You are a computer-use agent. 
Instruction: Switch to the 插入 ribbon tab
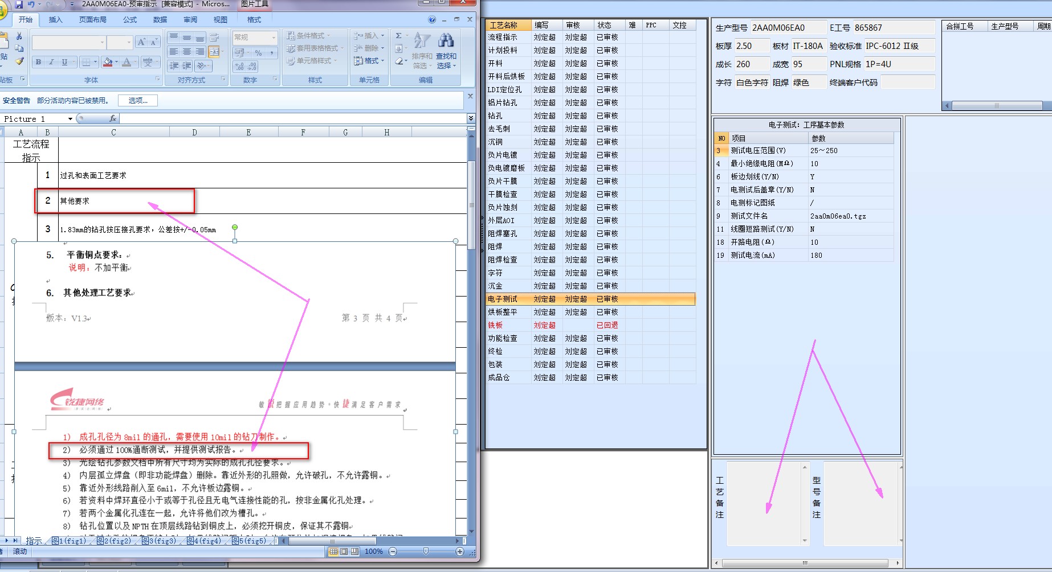(55, 20)
